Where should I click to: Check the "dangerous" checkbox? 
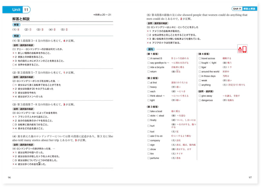point(200,100)
